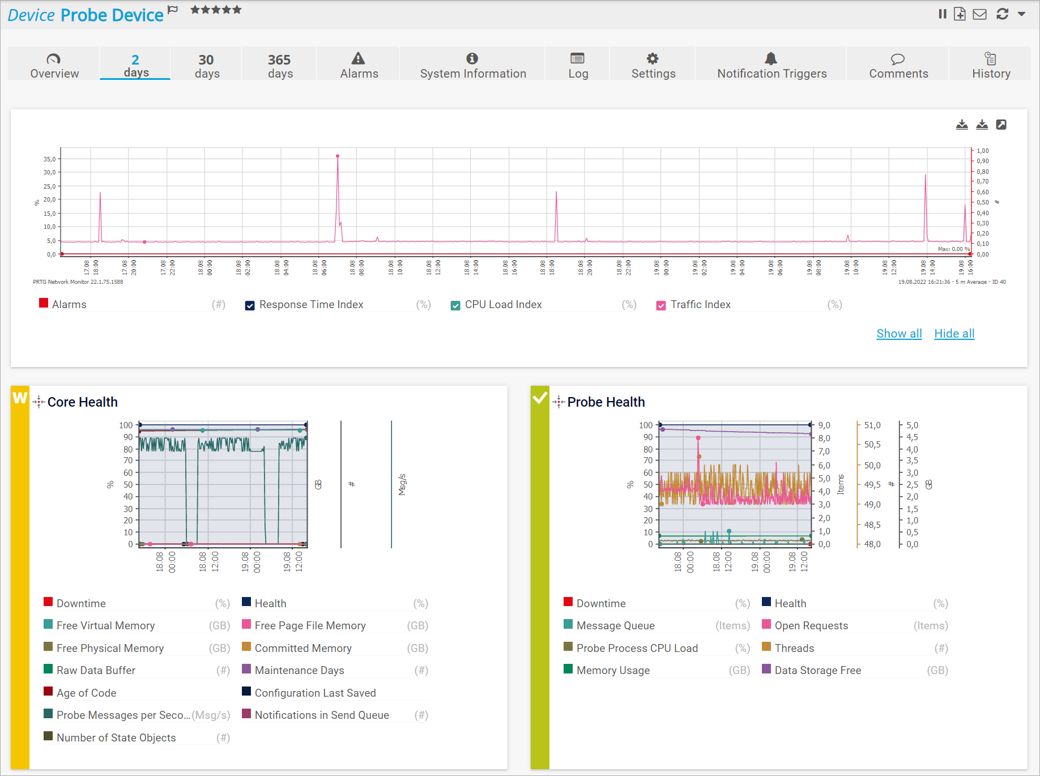Click the main 2-day index graph
Image resolution: width=1040 pixels, height=776 pixels.
(x=515, y=201)
